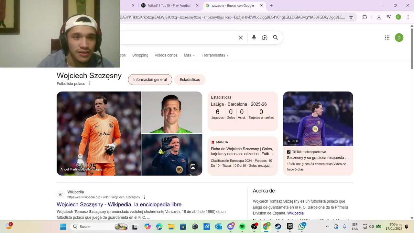
Task: Open the Wikipedia link in Acerca de panel
Action: (x=295, y=213)
